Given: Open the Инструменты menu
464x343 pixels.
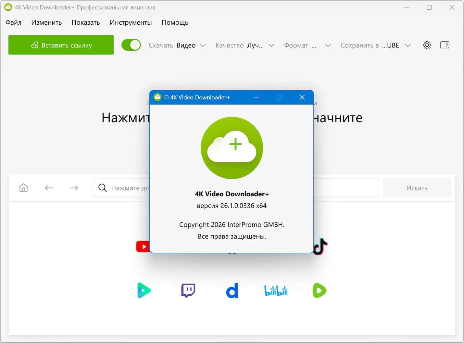Looking at the screenshot, I should [131, 22].
